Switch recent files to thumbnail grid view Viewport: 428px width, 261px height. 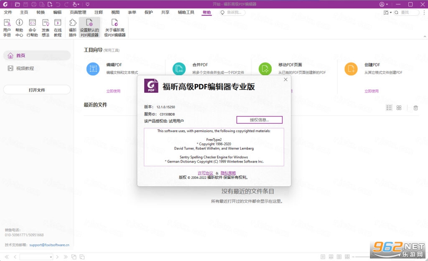(399, 108)
